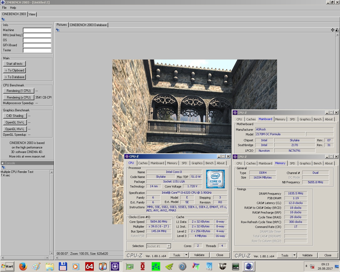Click the show desktop monitor icon in tray
Image resolution: width=340 pixels, height=272 pixels.
click(x=337, y=266)
